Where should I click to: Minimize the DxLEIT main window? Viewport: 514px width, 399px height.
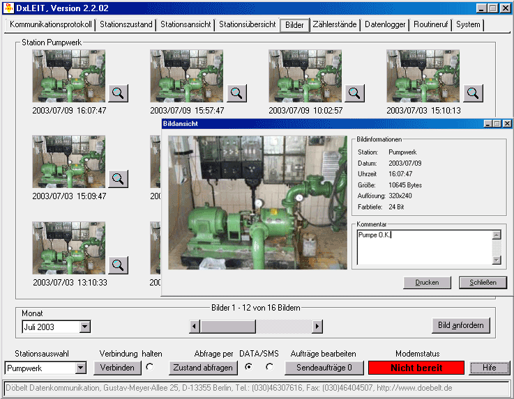481,8
